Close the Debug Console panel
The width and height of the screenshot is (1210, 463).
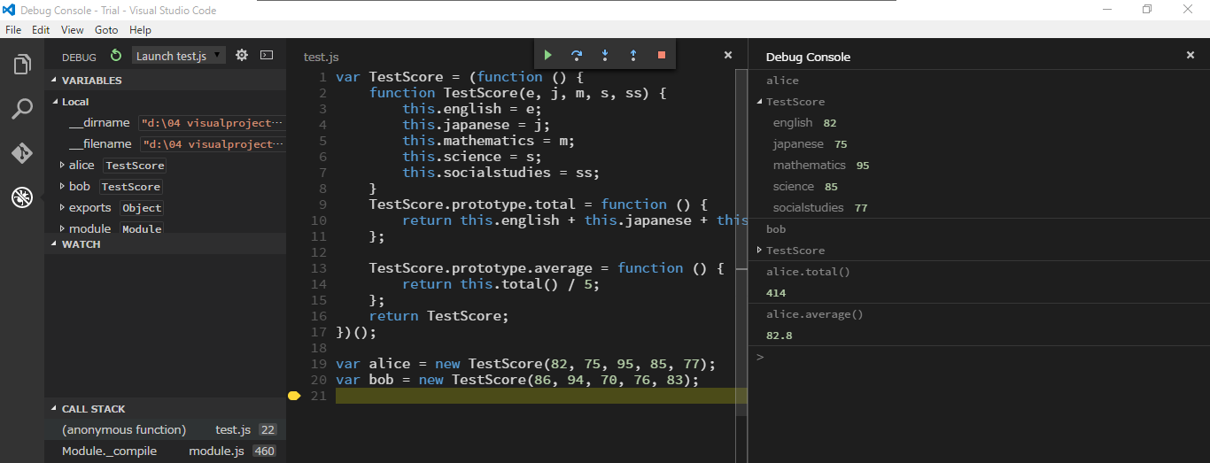1191,55
